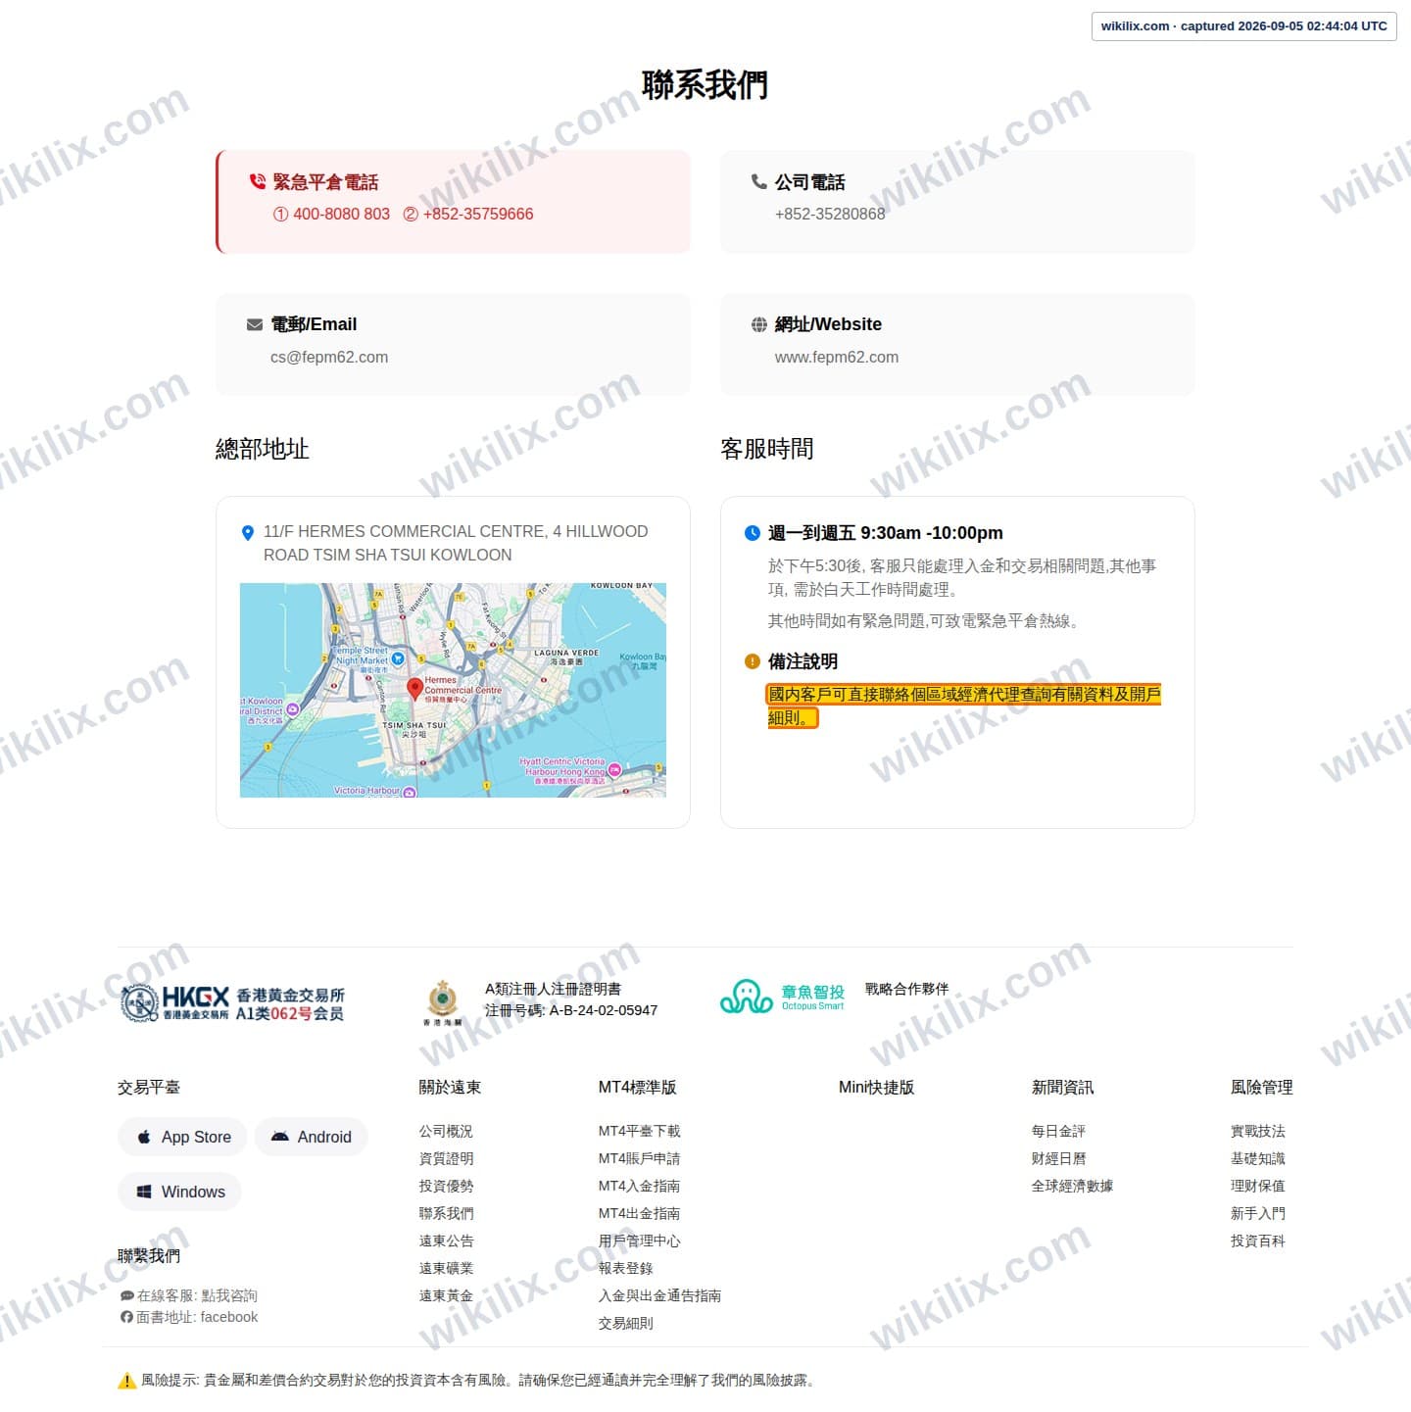Open 實戰技法 under 風險管理

[x=1257, y=1131]
